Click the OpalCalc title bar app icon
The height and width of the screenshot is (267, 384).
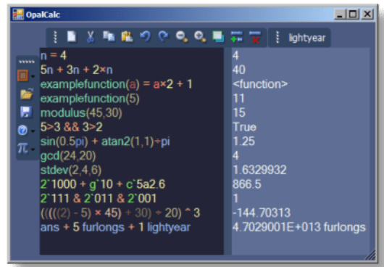click(18, 15)
